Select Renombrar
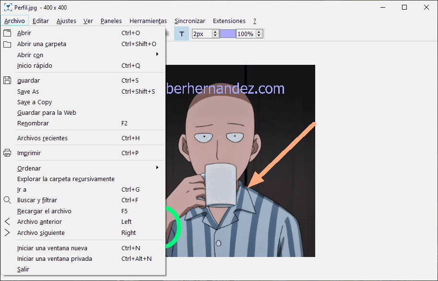Screen dimensions: 438x281 (x=83, y=123)
